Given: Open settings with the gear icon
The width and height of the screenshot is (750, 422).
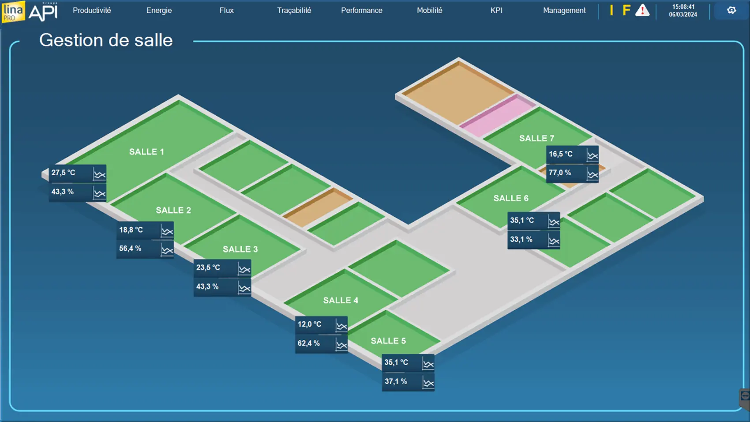Looking at the screenshot, I should tap(731, 10).
